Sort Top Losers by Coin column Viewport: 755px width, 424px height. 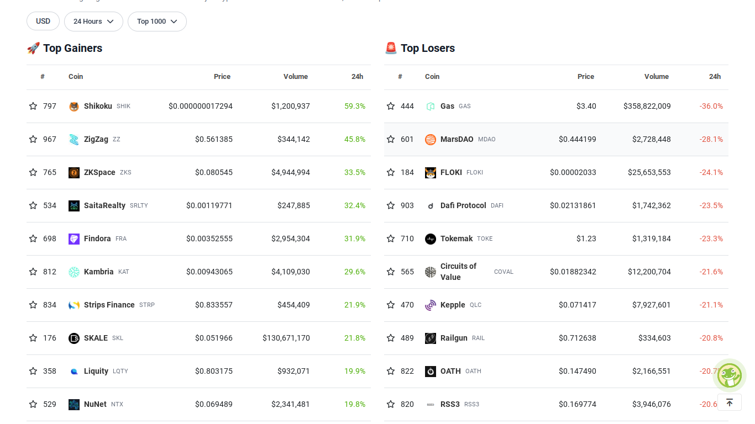[x=432, y=77]
